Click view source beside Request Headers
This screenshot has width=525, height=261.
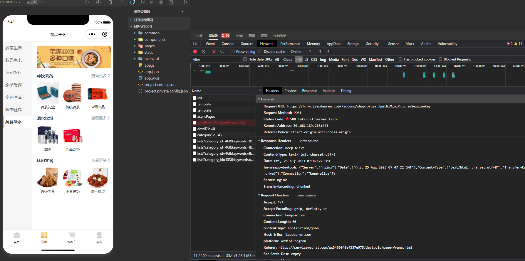[x=306, y=195]
